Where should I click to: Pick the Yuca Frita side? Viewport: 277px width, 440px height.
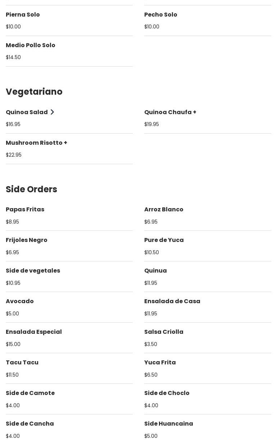point(160,363)
